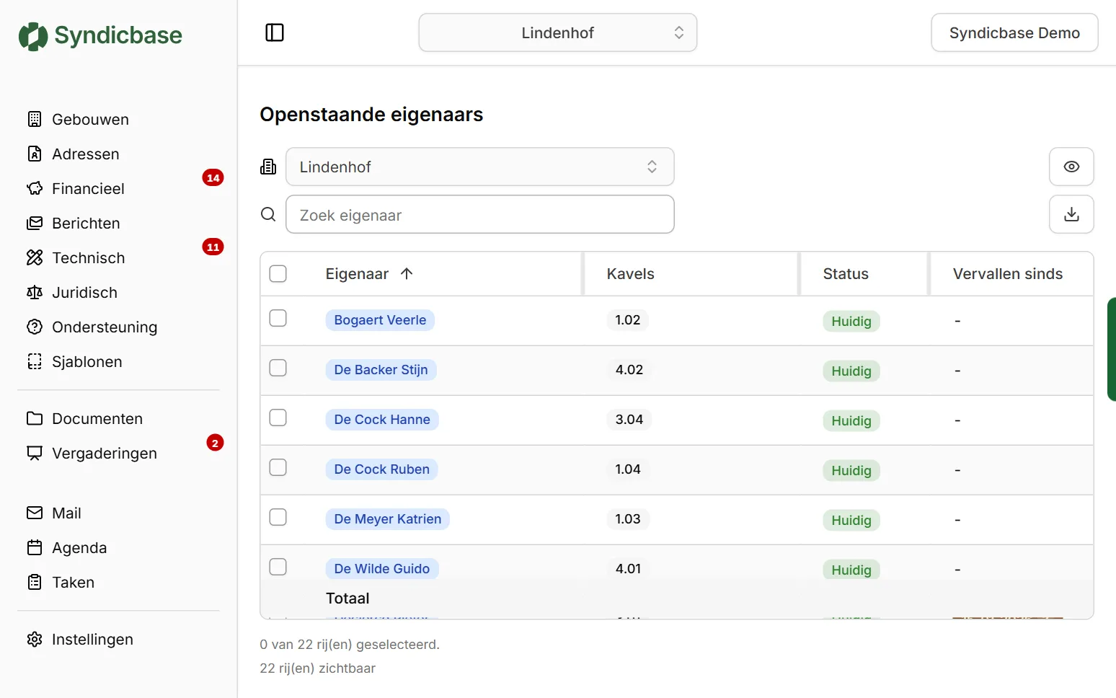Viewport: 1116px width, 698px height.
Task: Check the De Backer Stijn row checkbox
Action: point(278,368)
